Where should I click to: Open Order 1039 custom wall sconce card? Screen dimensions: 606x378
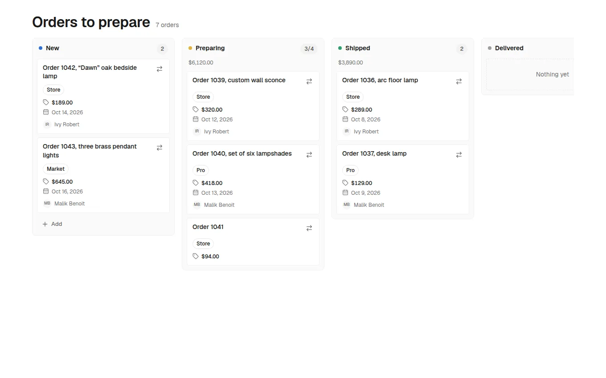coord(239,80)
